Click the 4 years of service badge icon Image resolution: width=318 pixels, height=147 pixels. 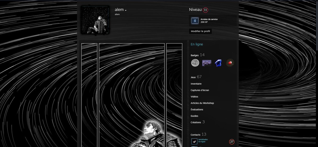pos(195,21)
